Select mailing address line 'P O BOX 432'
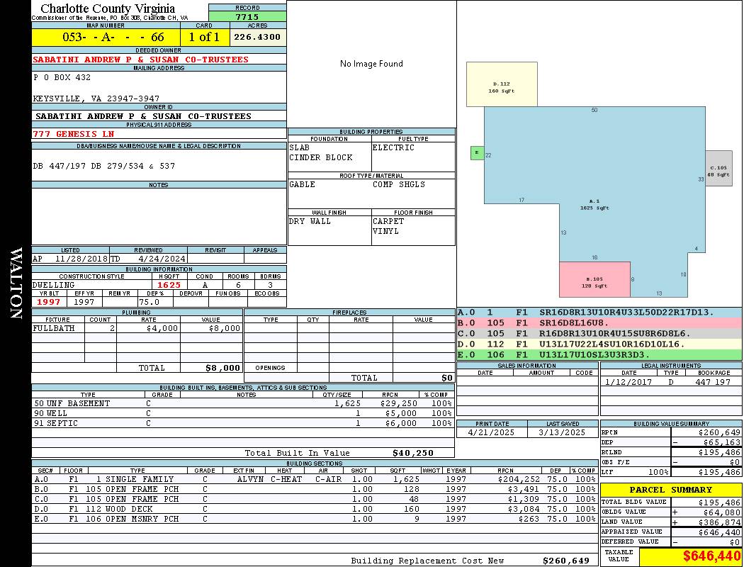 coord(62,77)
